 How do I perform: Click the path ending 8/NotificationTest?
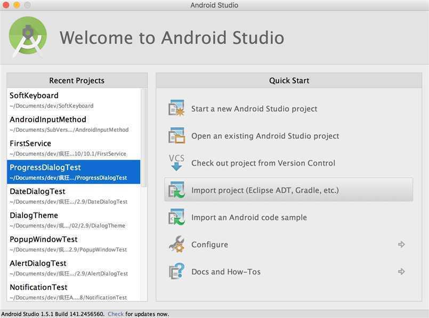68,298
